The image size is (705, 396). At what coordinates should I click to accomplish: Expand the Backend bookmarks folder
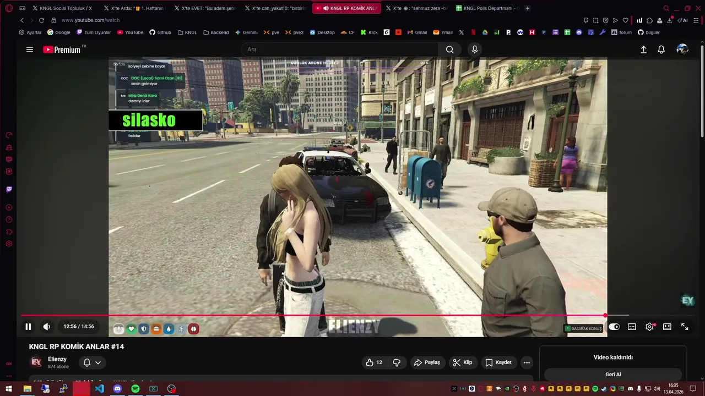click(x=216, y=32)
